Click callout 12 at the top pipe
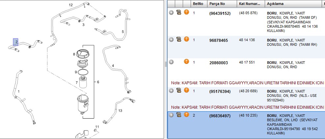325x139 pixels. [x=71, y=5]
